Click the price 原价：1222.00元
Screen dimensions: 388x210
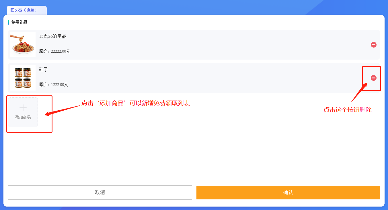(x=54, y=85)
